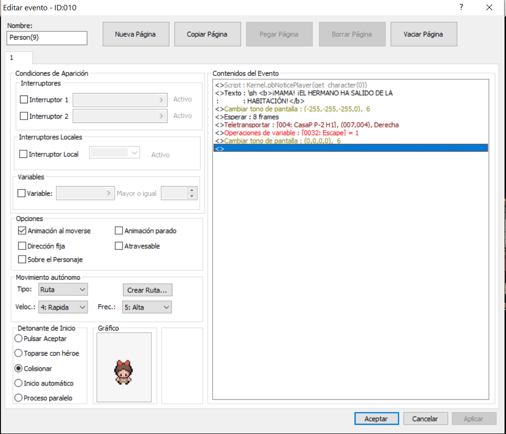Open the Tipo movement dropdown
506x434 pixels.
(x=63, y=289)
